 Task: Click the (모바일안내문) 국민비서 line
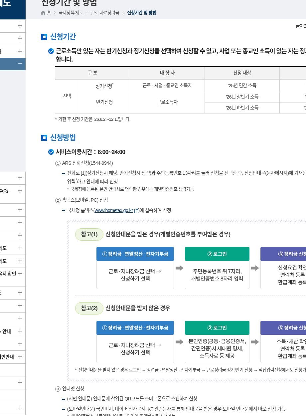click(176, 409)
